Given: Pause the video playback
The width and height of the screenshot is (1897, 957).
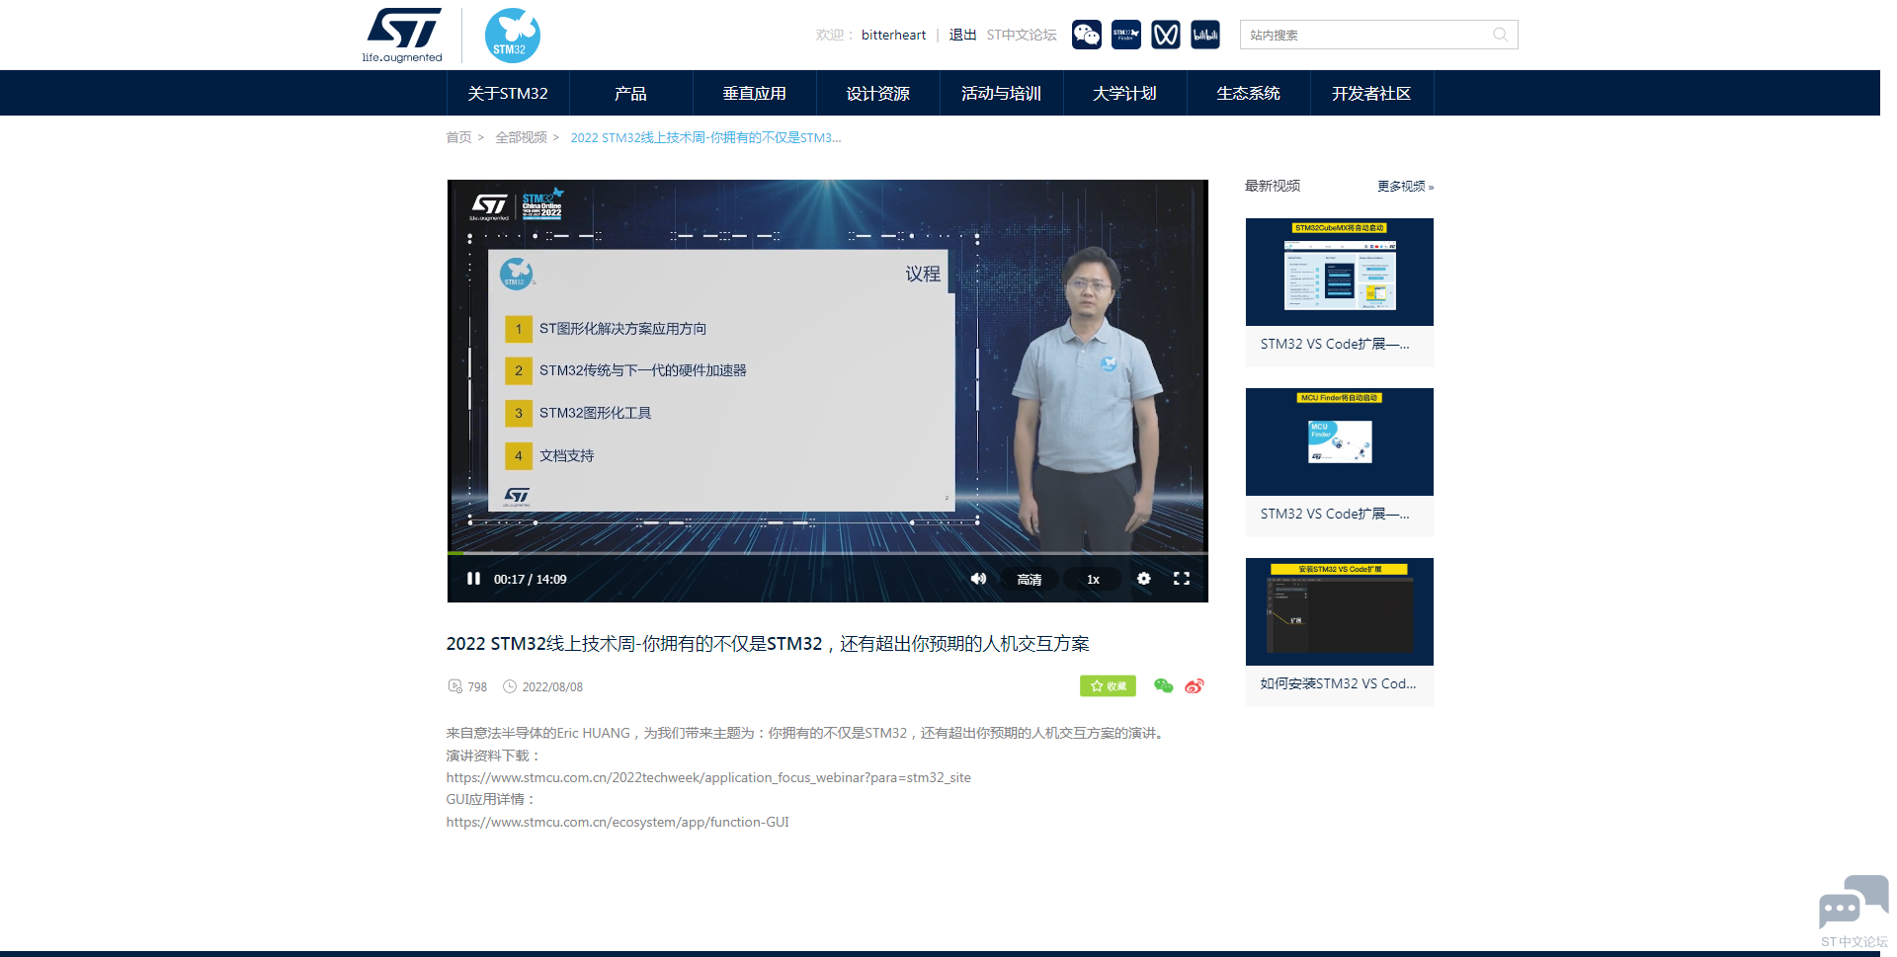Looking at the screenshot, I should pos(473,579).
